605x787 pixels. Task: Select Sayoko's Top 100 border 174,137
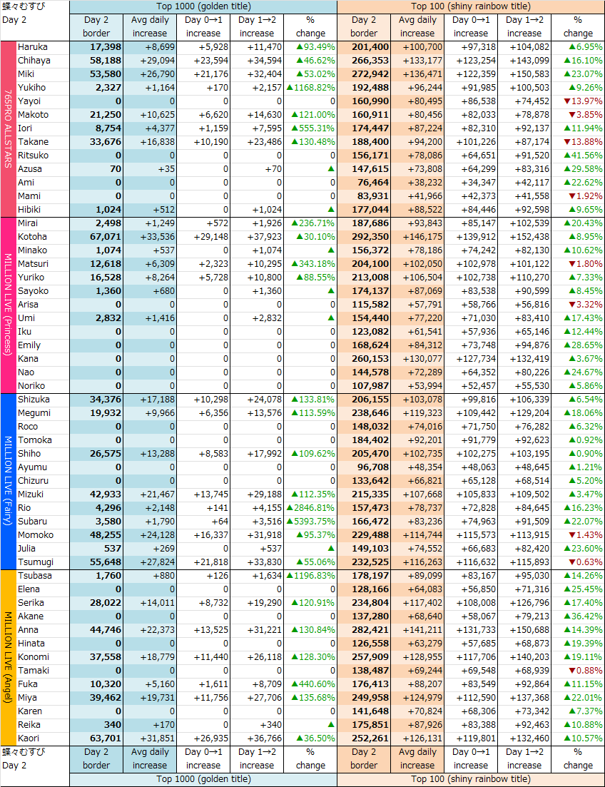[364, 291]
